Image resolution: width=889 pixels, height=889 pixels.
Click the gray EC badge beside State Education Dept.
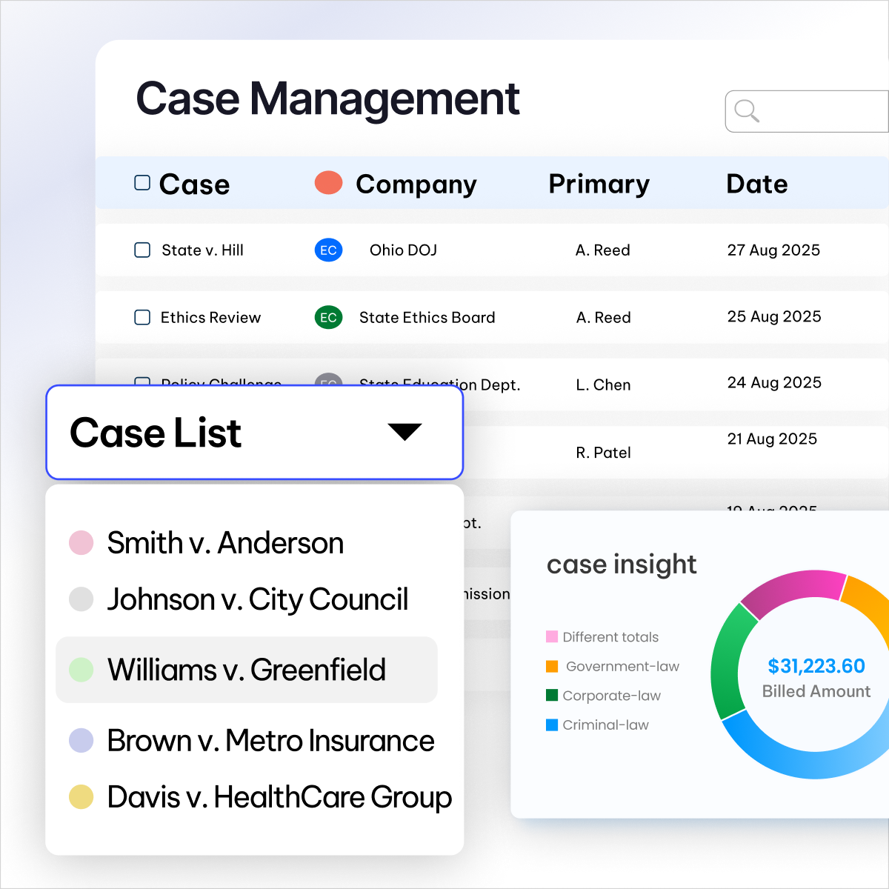(328, 384)
